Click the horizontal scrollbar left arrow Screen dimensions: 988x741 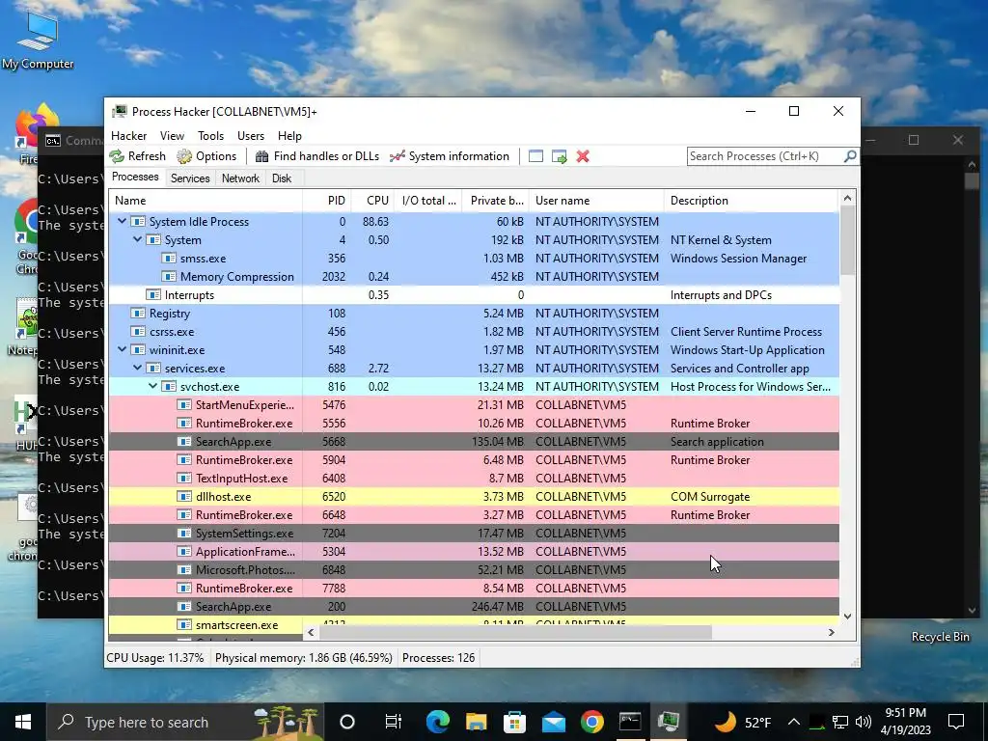pyautogui.click(x=311, y=632)
